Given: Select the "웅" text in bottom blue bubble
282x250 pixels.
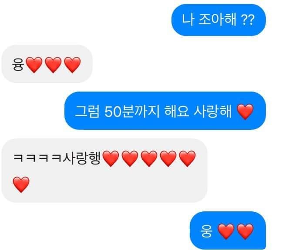Looking at the screenshot, I should 206,231.
